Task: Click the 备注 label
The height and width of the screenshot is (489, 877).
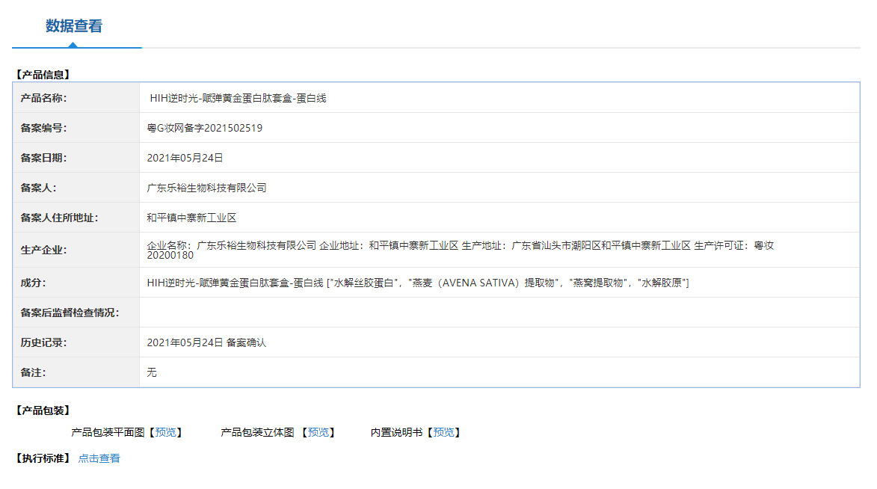Action: click(34, 372)
